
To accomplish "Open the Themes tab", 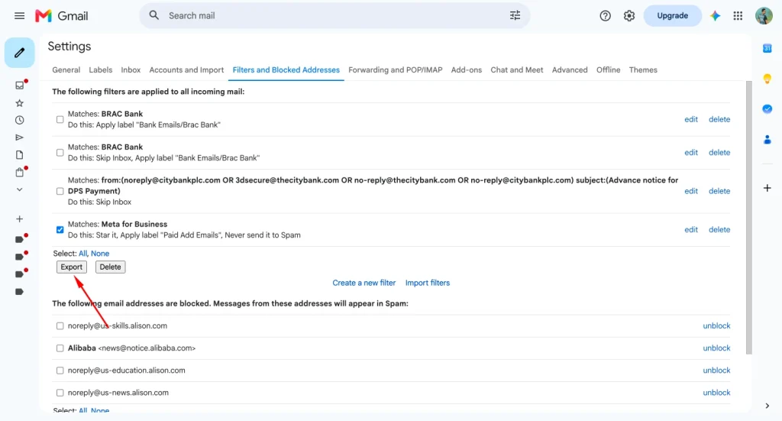I will tap(643, 70).
